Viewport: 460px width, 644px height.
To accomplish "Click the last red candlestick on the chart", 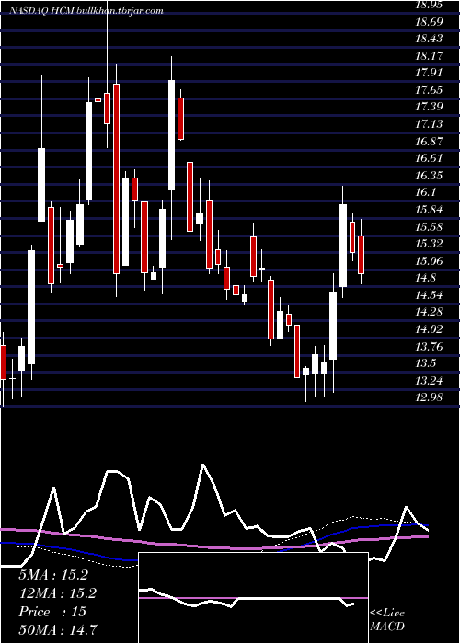I will pos(361,255).
